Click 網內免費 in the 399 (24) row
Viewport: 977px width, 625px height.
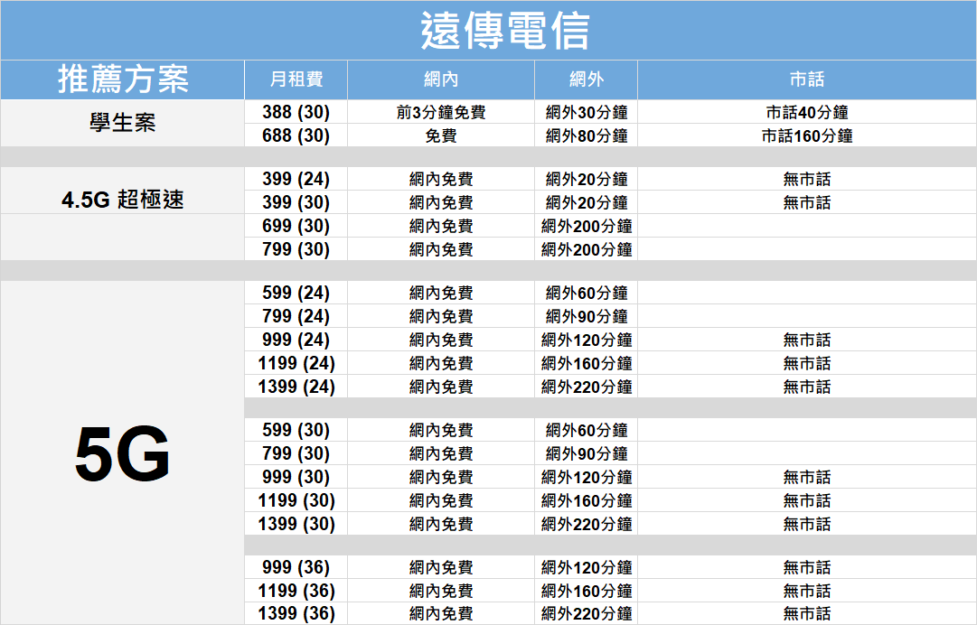441,180
